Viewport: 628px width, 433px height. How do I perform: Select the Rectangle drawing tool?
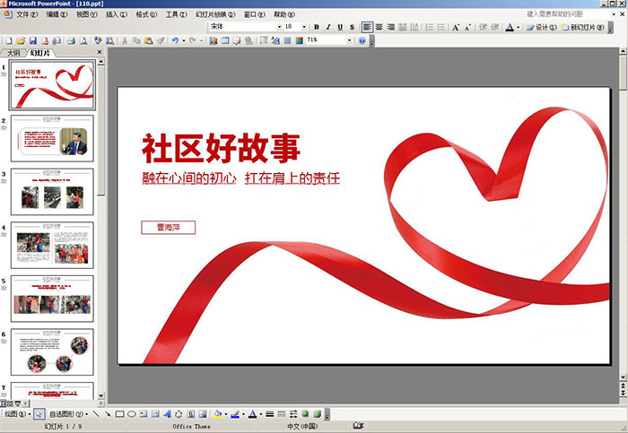(x=119, y=414)
